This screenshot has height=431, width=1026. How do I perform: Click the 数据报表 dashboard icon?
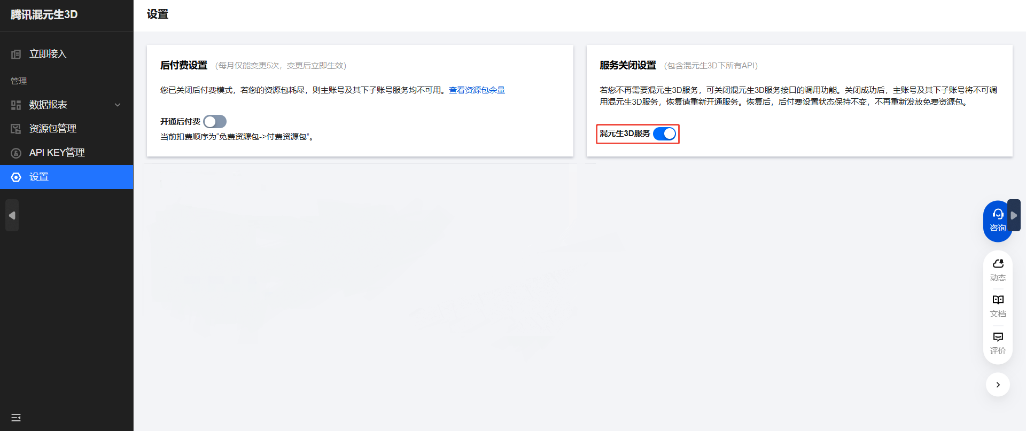click(x=16, y=105)
